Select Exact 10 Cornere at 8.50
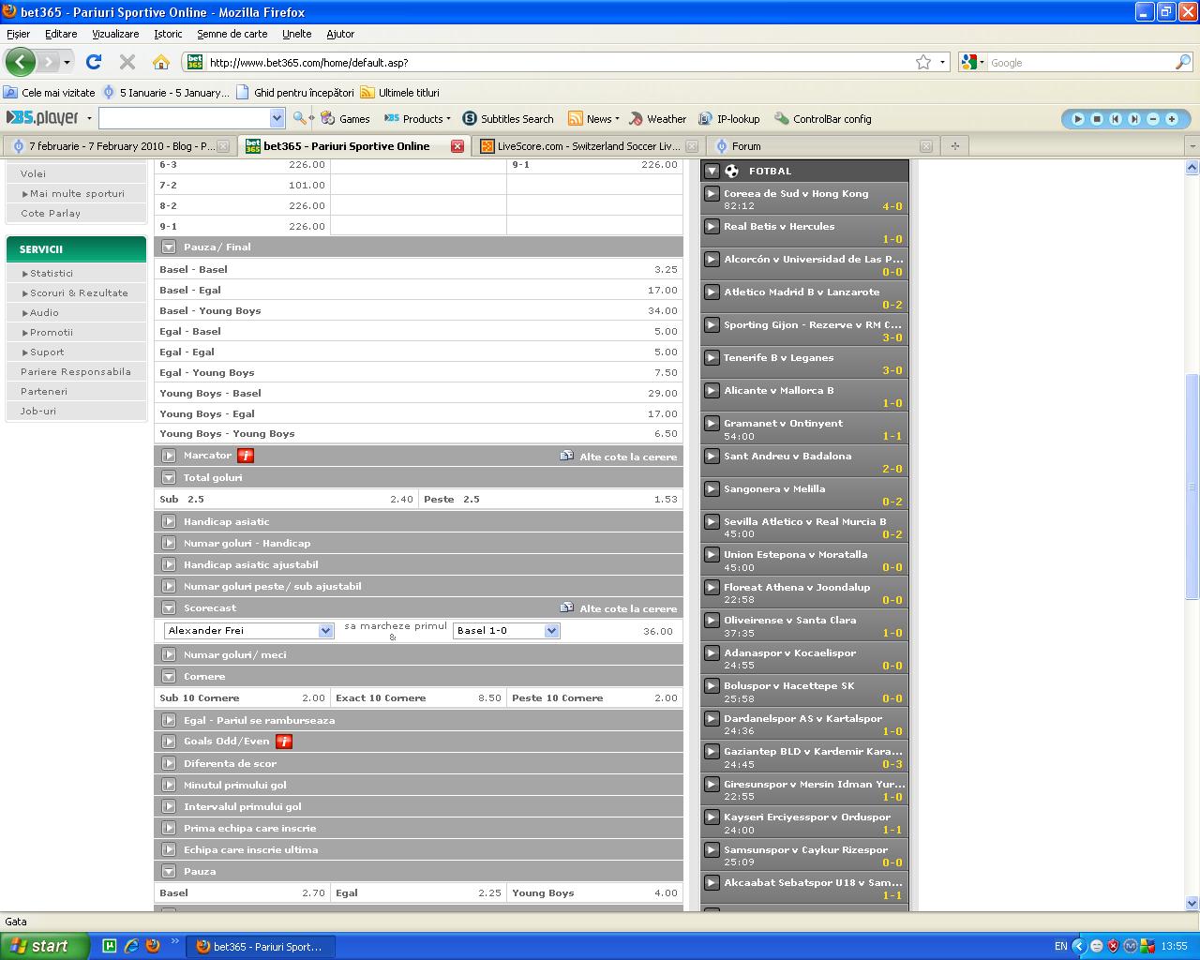The height and width of the screenshot is (960, 1200). (x=418, y=697)
